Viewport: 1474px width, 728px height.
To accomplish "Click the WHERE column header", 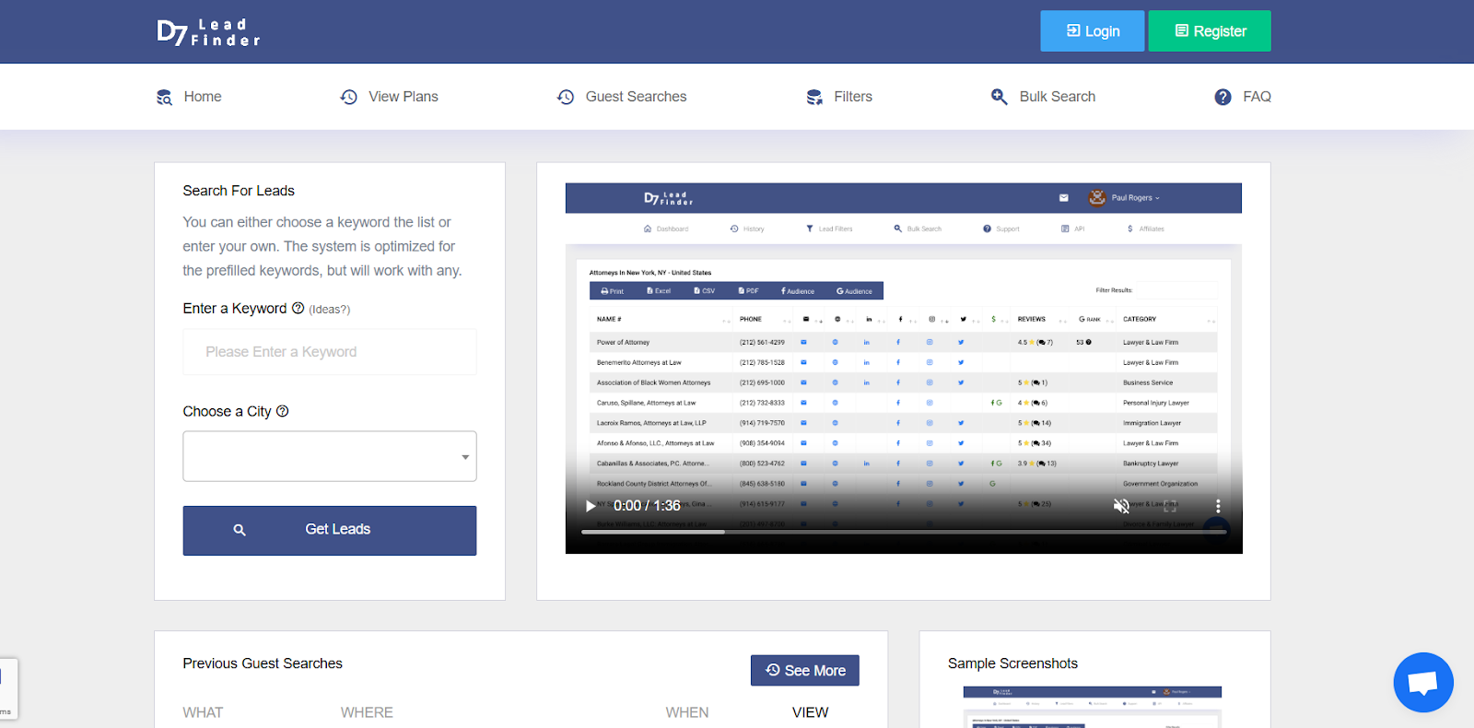I will tap(367, 712).
